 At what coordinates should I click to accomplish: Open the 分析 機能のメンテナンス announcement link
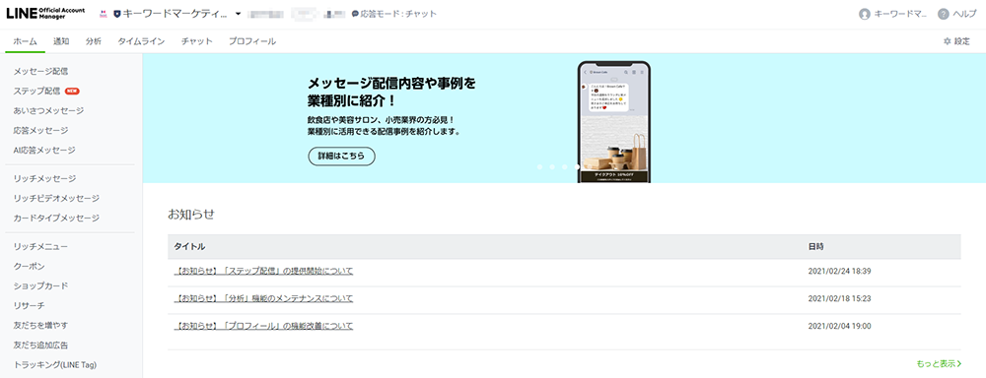(x=263, y=298)
